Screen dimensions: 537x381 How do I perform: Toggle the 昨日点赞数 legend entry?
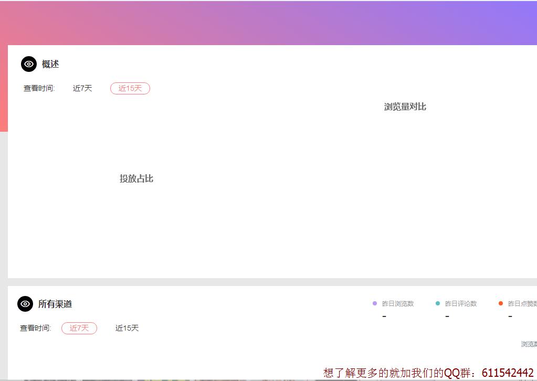[x=522, y=303]
